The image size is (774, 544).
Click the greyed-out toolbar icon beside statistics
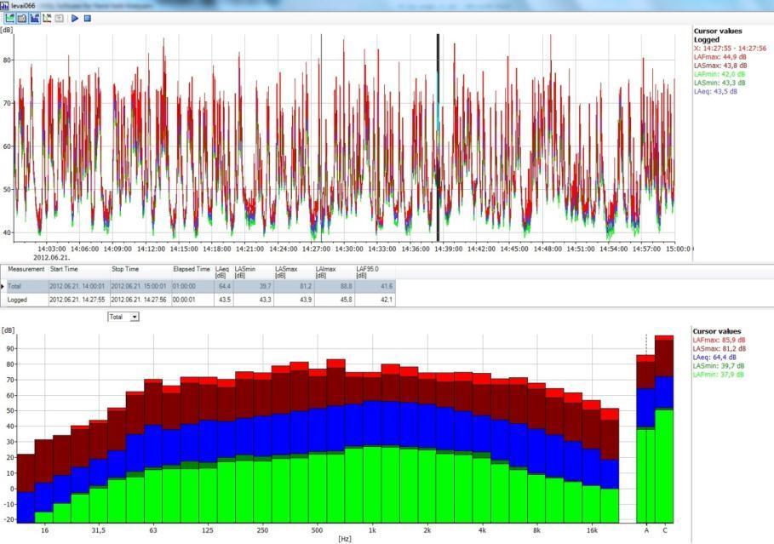[60, 18]
